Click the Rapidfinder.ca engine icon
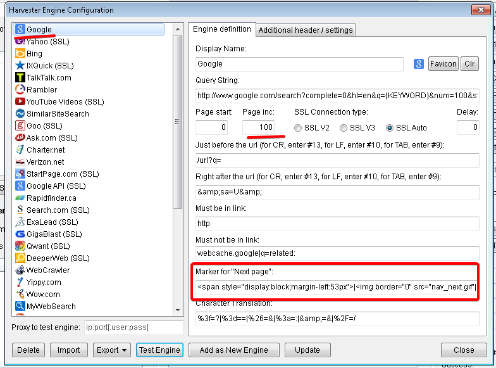Image resolution: width=496 pixels, height=368 pixels. click(x=20, y=198)
